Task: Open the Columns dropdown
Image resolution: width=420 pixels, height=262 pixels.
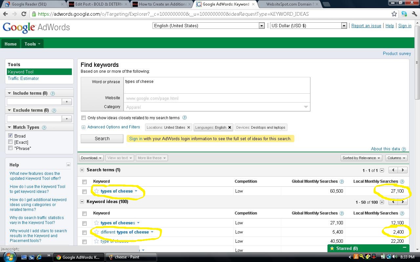Action: pyautogui.click(x=396, y=158)
